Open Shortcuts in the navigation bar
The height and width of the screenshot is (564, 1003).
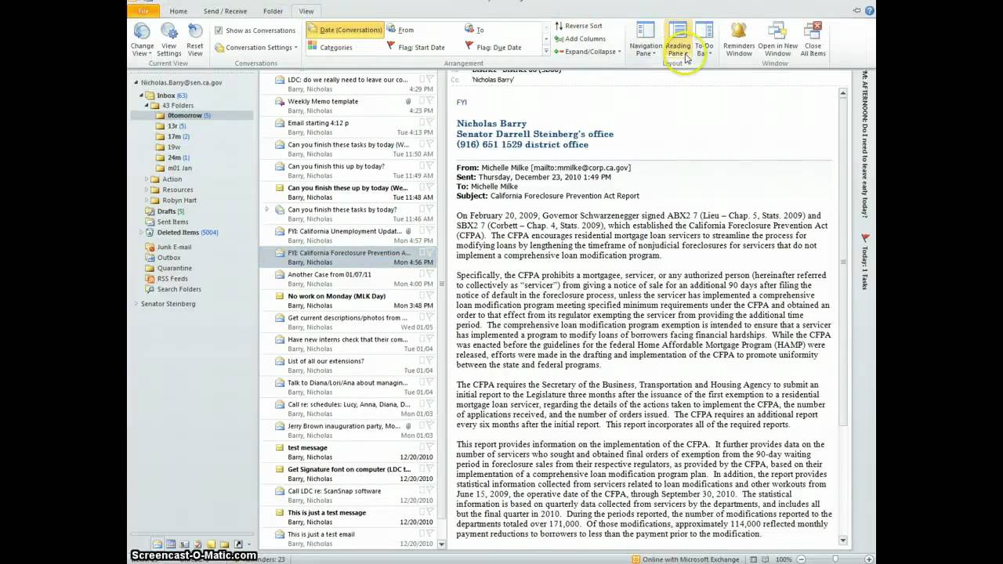[238, 544]
